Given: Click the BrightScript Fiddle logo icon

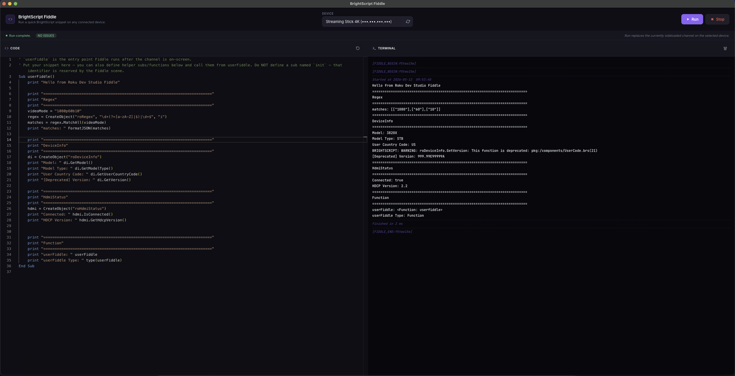Looking at the screenshot, I should click(x=10, y=19).
